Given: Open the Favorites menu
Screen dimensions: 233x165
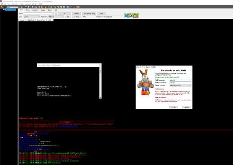Looking at the screenshot, I should coord(15,4).
